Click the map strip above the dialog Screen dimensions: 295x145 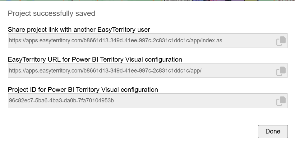point(187,1)
